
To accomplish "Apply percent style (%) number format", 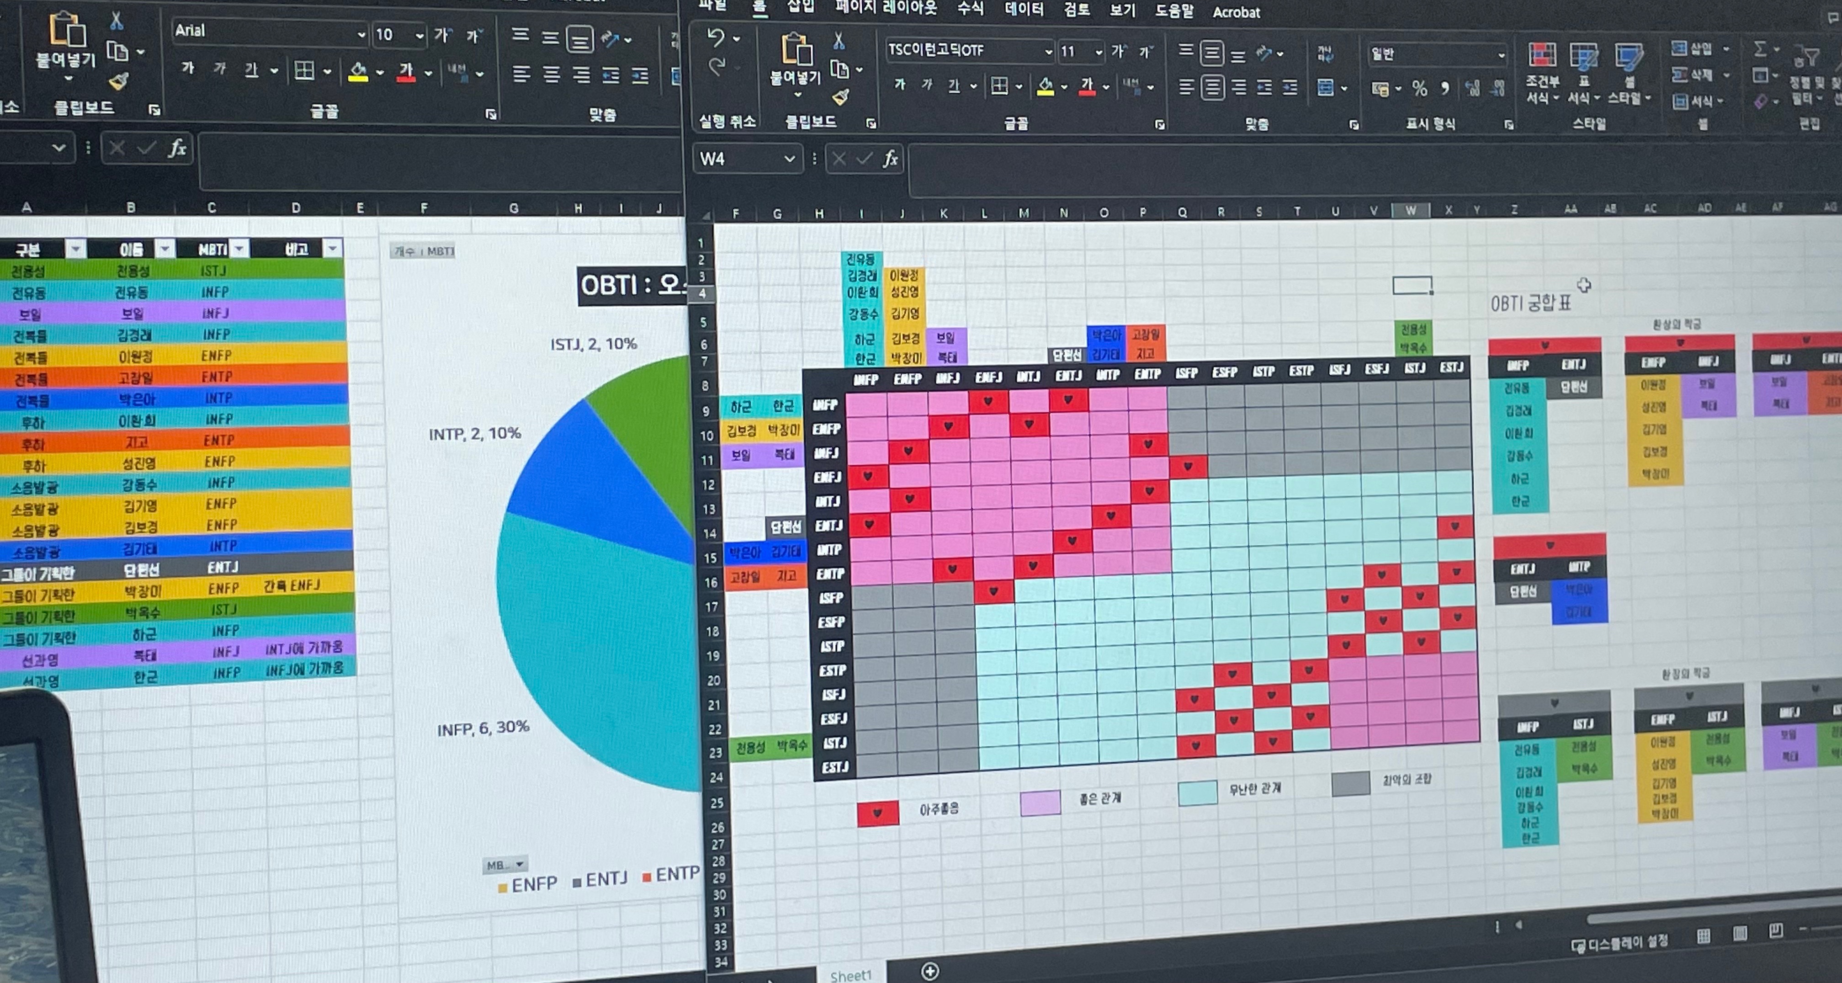I will [x=1419, y=89].
